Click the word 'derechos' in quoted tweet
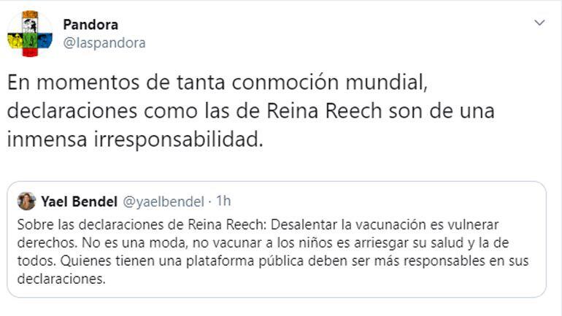This screenshot has height=316, width=562. click(42, 242)
